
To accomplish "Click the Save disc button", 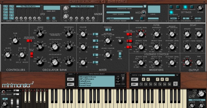I will tap(70, 84).
